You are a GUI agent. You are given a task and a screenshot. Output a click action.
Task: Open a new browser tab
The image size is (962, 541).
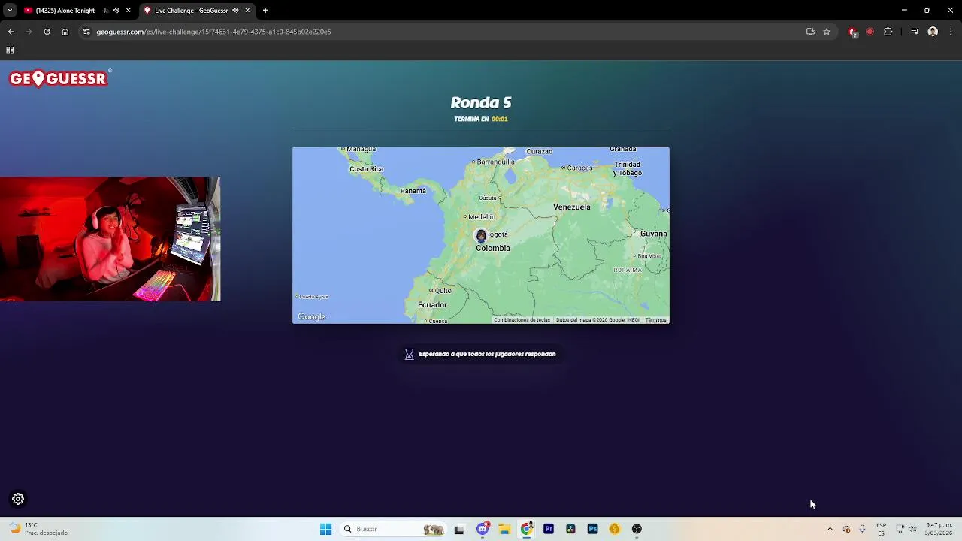(265, 11)
